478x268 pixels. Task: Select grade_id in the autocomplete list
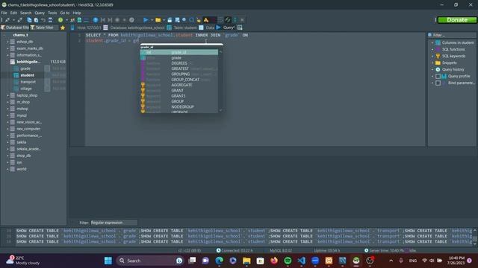179,52
